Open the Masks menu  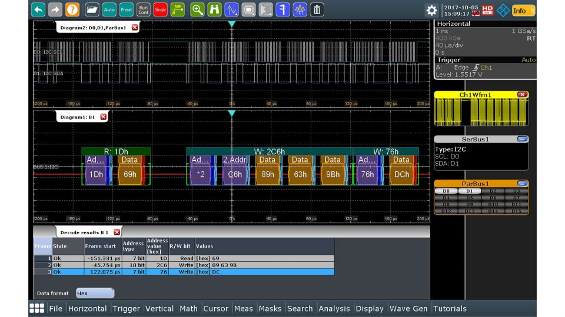270,308
